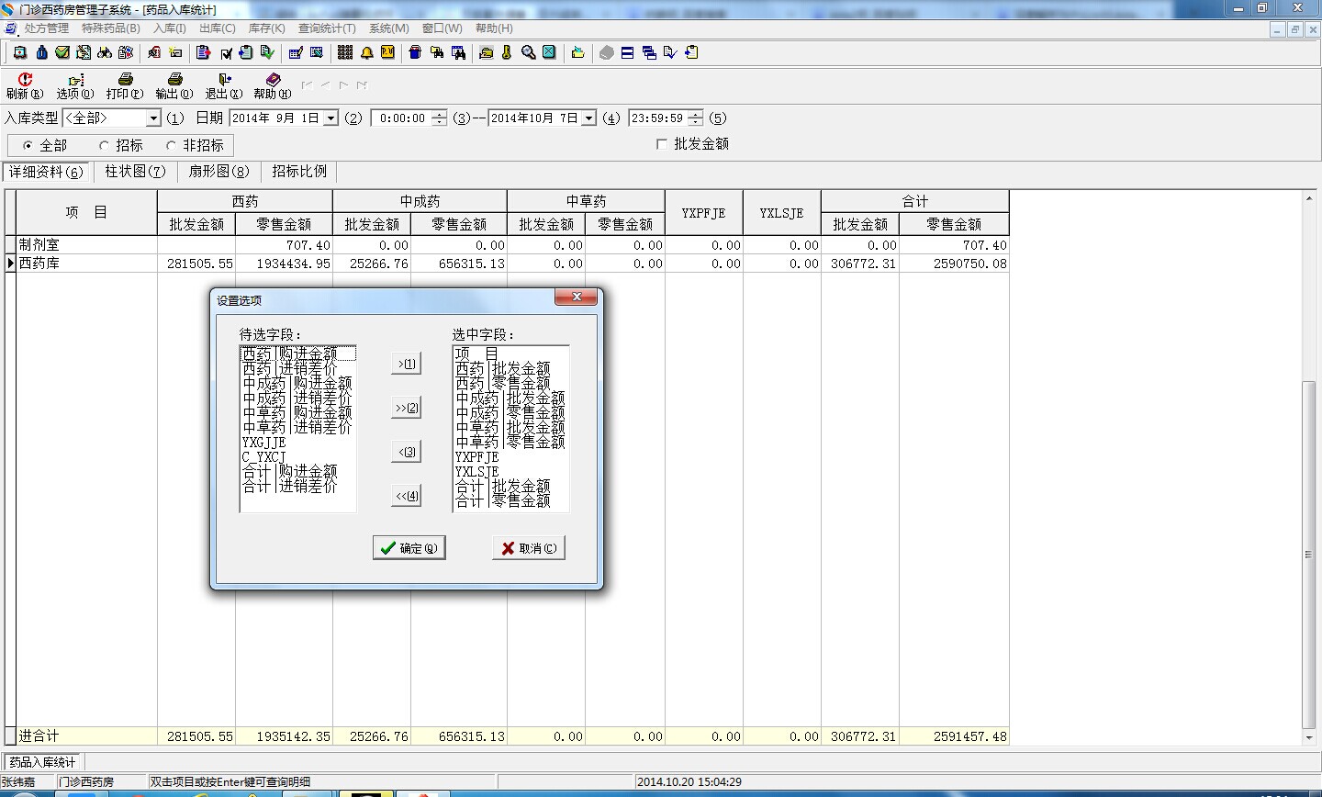
Task: Click the 西药库 row in the table
Action: point(512,264)
